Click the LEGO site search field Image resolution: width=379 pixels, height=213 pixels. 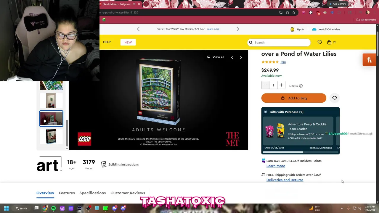279,42
